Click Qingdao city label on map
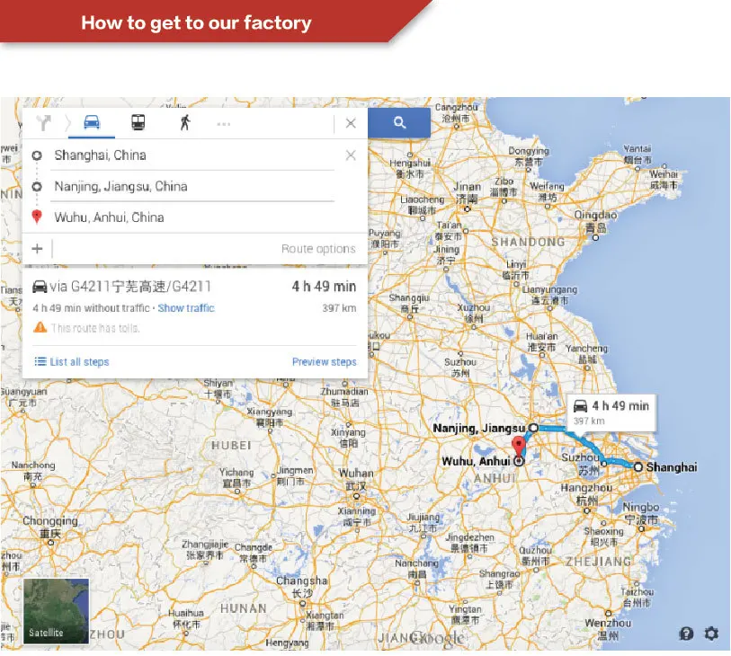731x656 pixels. [595, 221]
